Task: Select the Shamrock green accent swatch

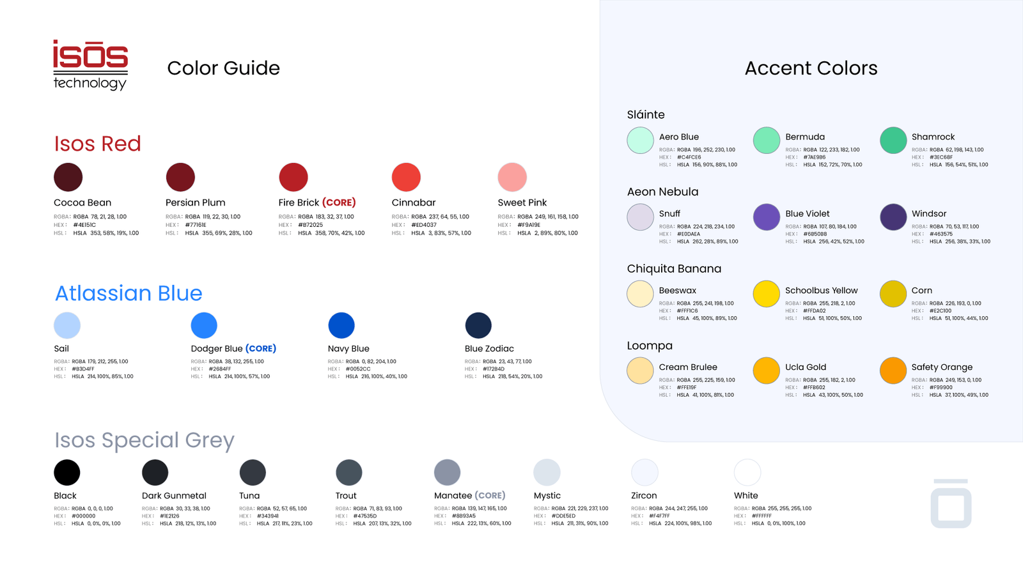Action: tap(893, 141)
